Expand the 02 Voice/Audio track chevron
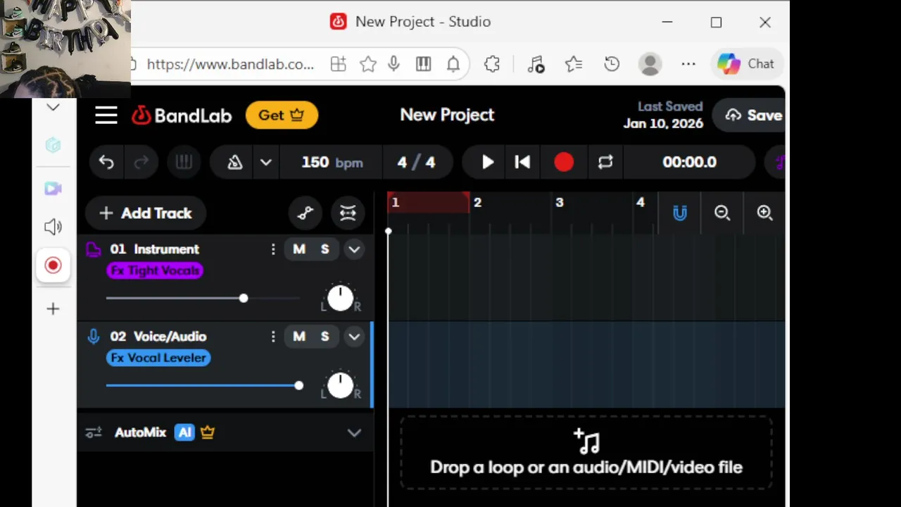901x507 pixels. [x=354, y=337]
